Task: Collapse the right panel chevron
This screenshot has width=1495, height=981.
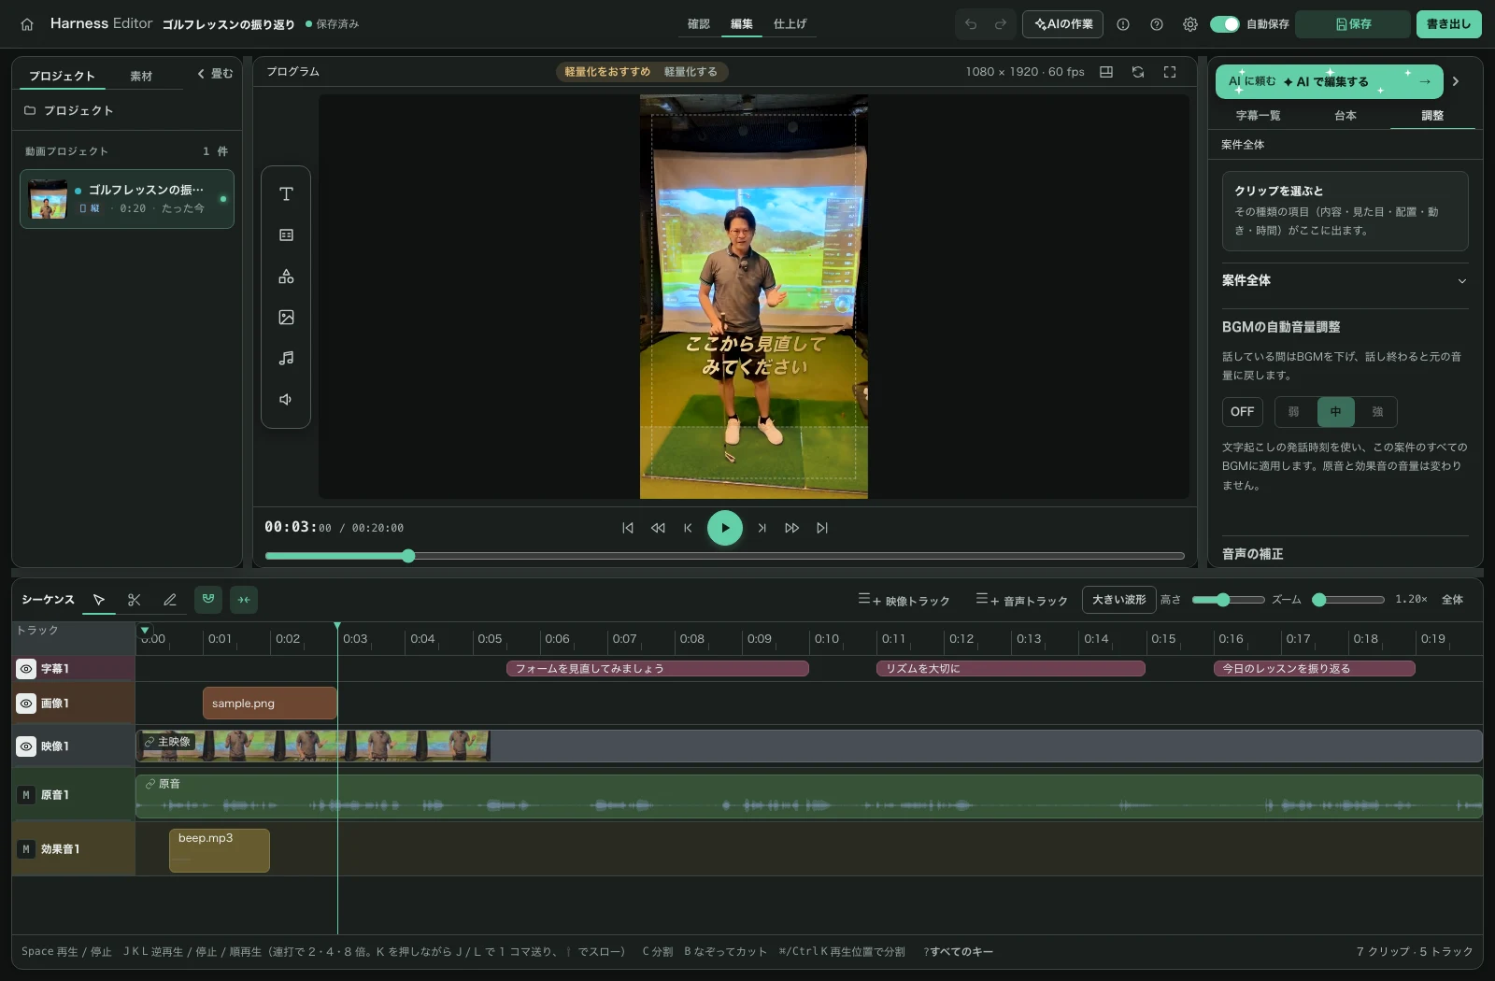Action: (x=1455, y=81)
